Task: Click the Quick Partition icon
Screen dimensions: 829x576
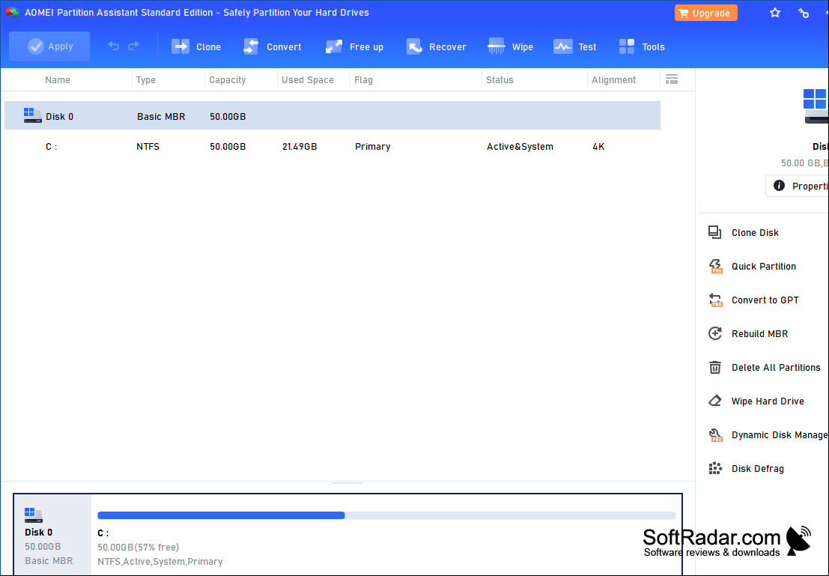Action: point(715,266)
